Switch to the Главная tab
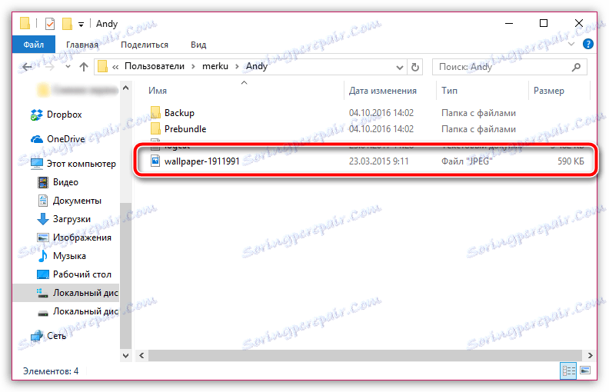Screen dimensions: 609x392 coord(82,45)
